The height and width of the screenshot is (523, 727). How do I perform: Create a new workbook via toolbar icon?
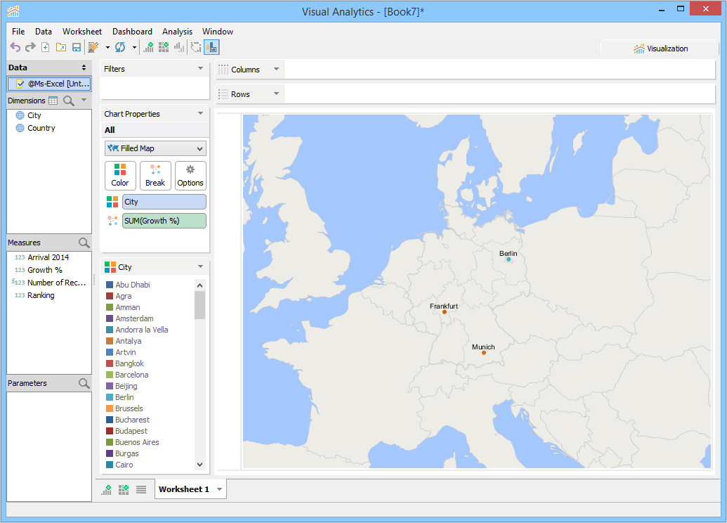click(x=46, y=47)
